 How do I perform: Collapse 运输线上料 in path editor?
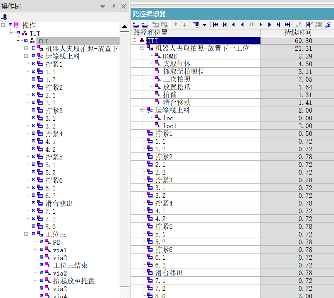click(x=142, y=110)
